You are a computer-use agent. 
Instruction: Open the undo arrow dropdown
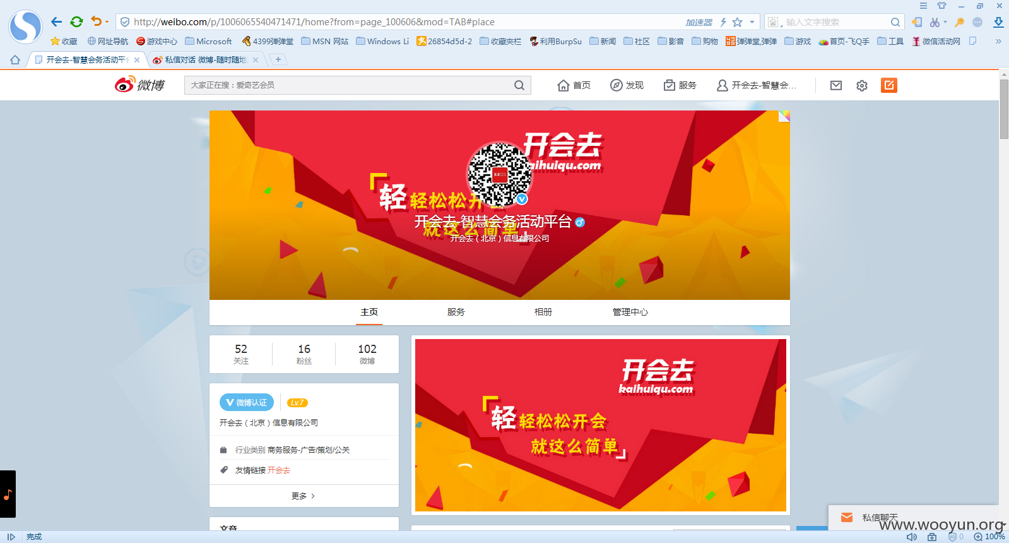pos(107,22)
